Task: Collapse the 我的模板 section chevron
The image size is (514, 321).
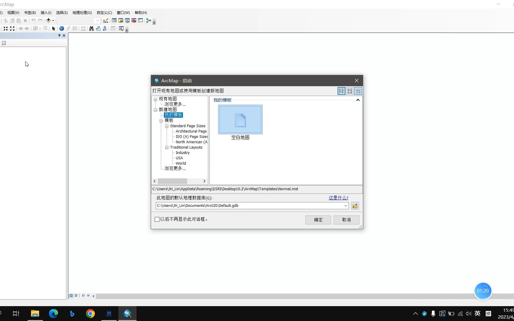Action: pos(358,100)
